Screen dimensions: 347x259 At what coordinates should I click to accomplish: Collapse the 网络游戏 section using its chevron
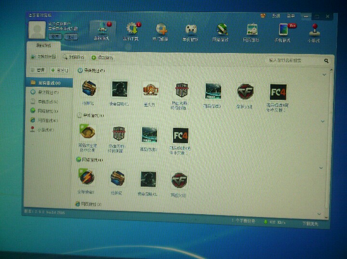320,168
